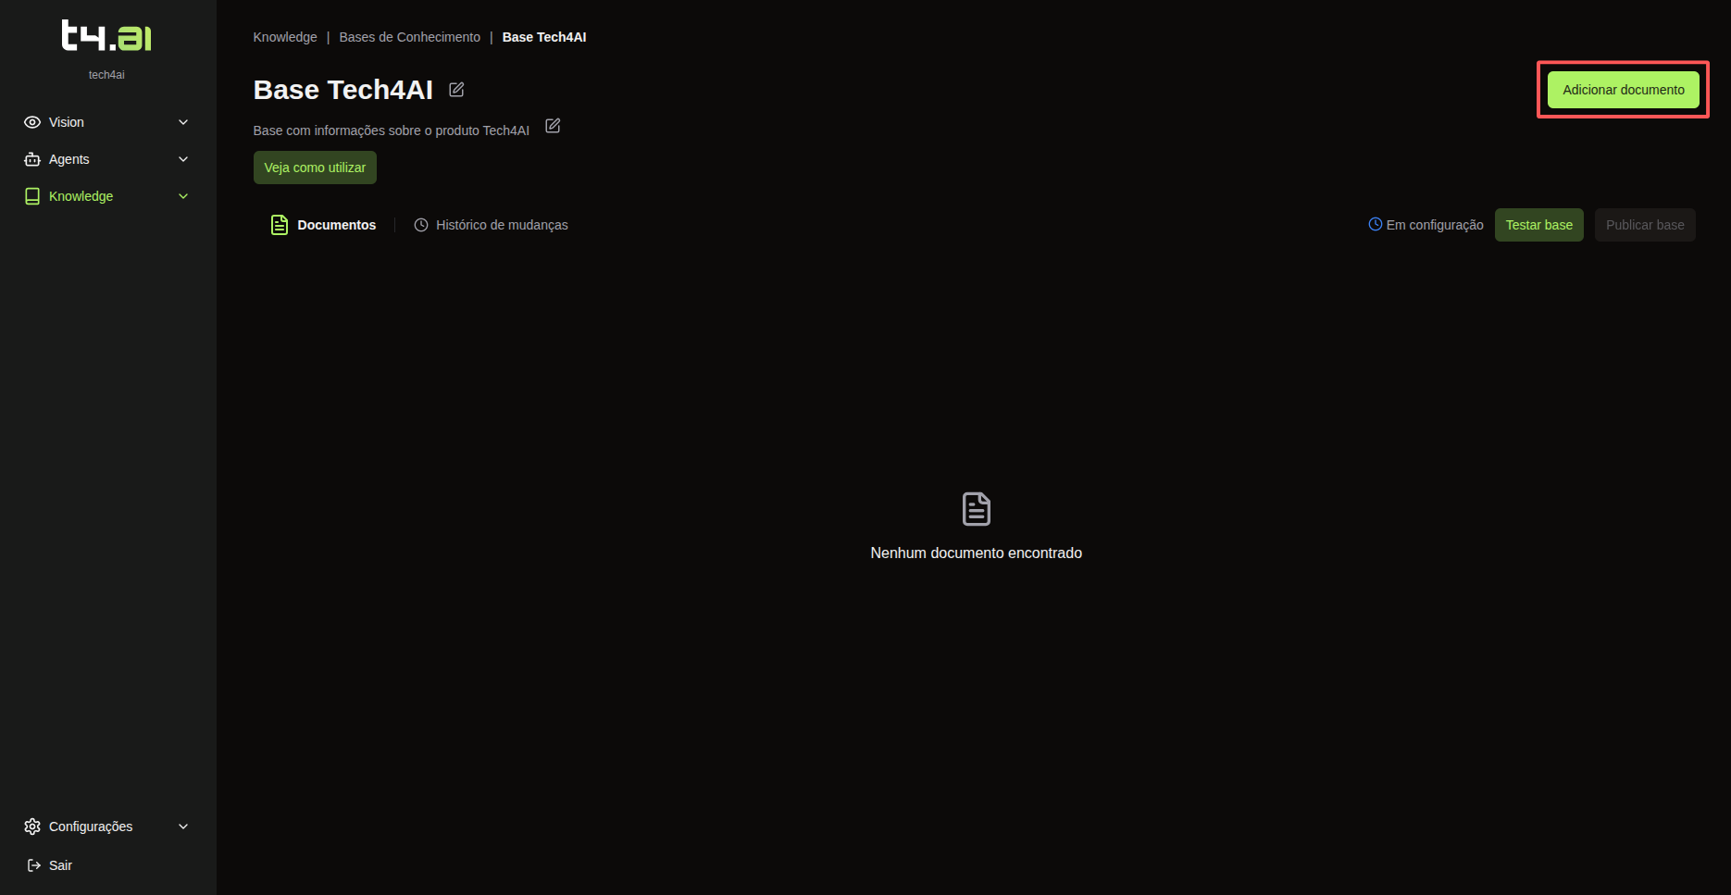This screenshot has width=1731, height=895.
Task: Click the Testar base button
Action: [x=1538, y=225]
